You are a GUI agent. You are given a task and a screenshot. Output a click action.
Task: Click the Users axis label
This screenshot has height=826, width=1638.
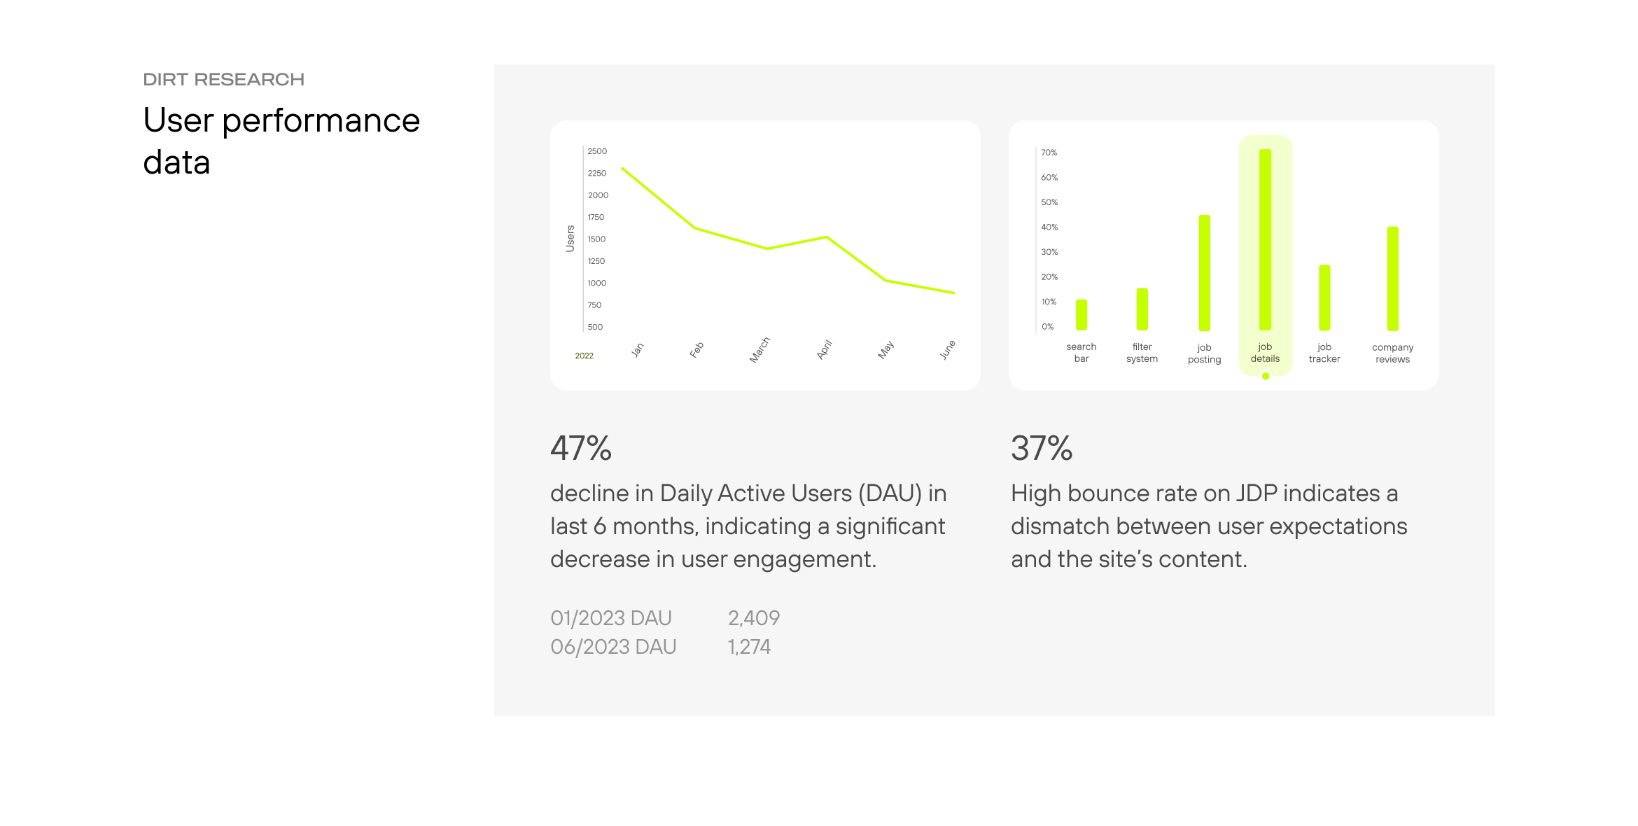pyautogui.click(x=570, y=238)
